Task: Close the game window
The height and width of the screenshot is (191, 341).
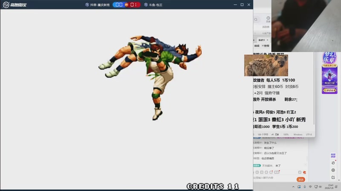Action: click(x=249, y=5)
